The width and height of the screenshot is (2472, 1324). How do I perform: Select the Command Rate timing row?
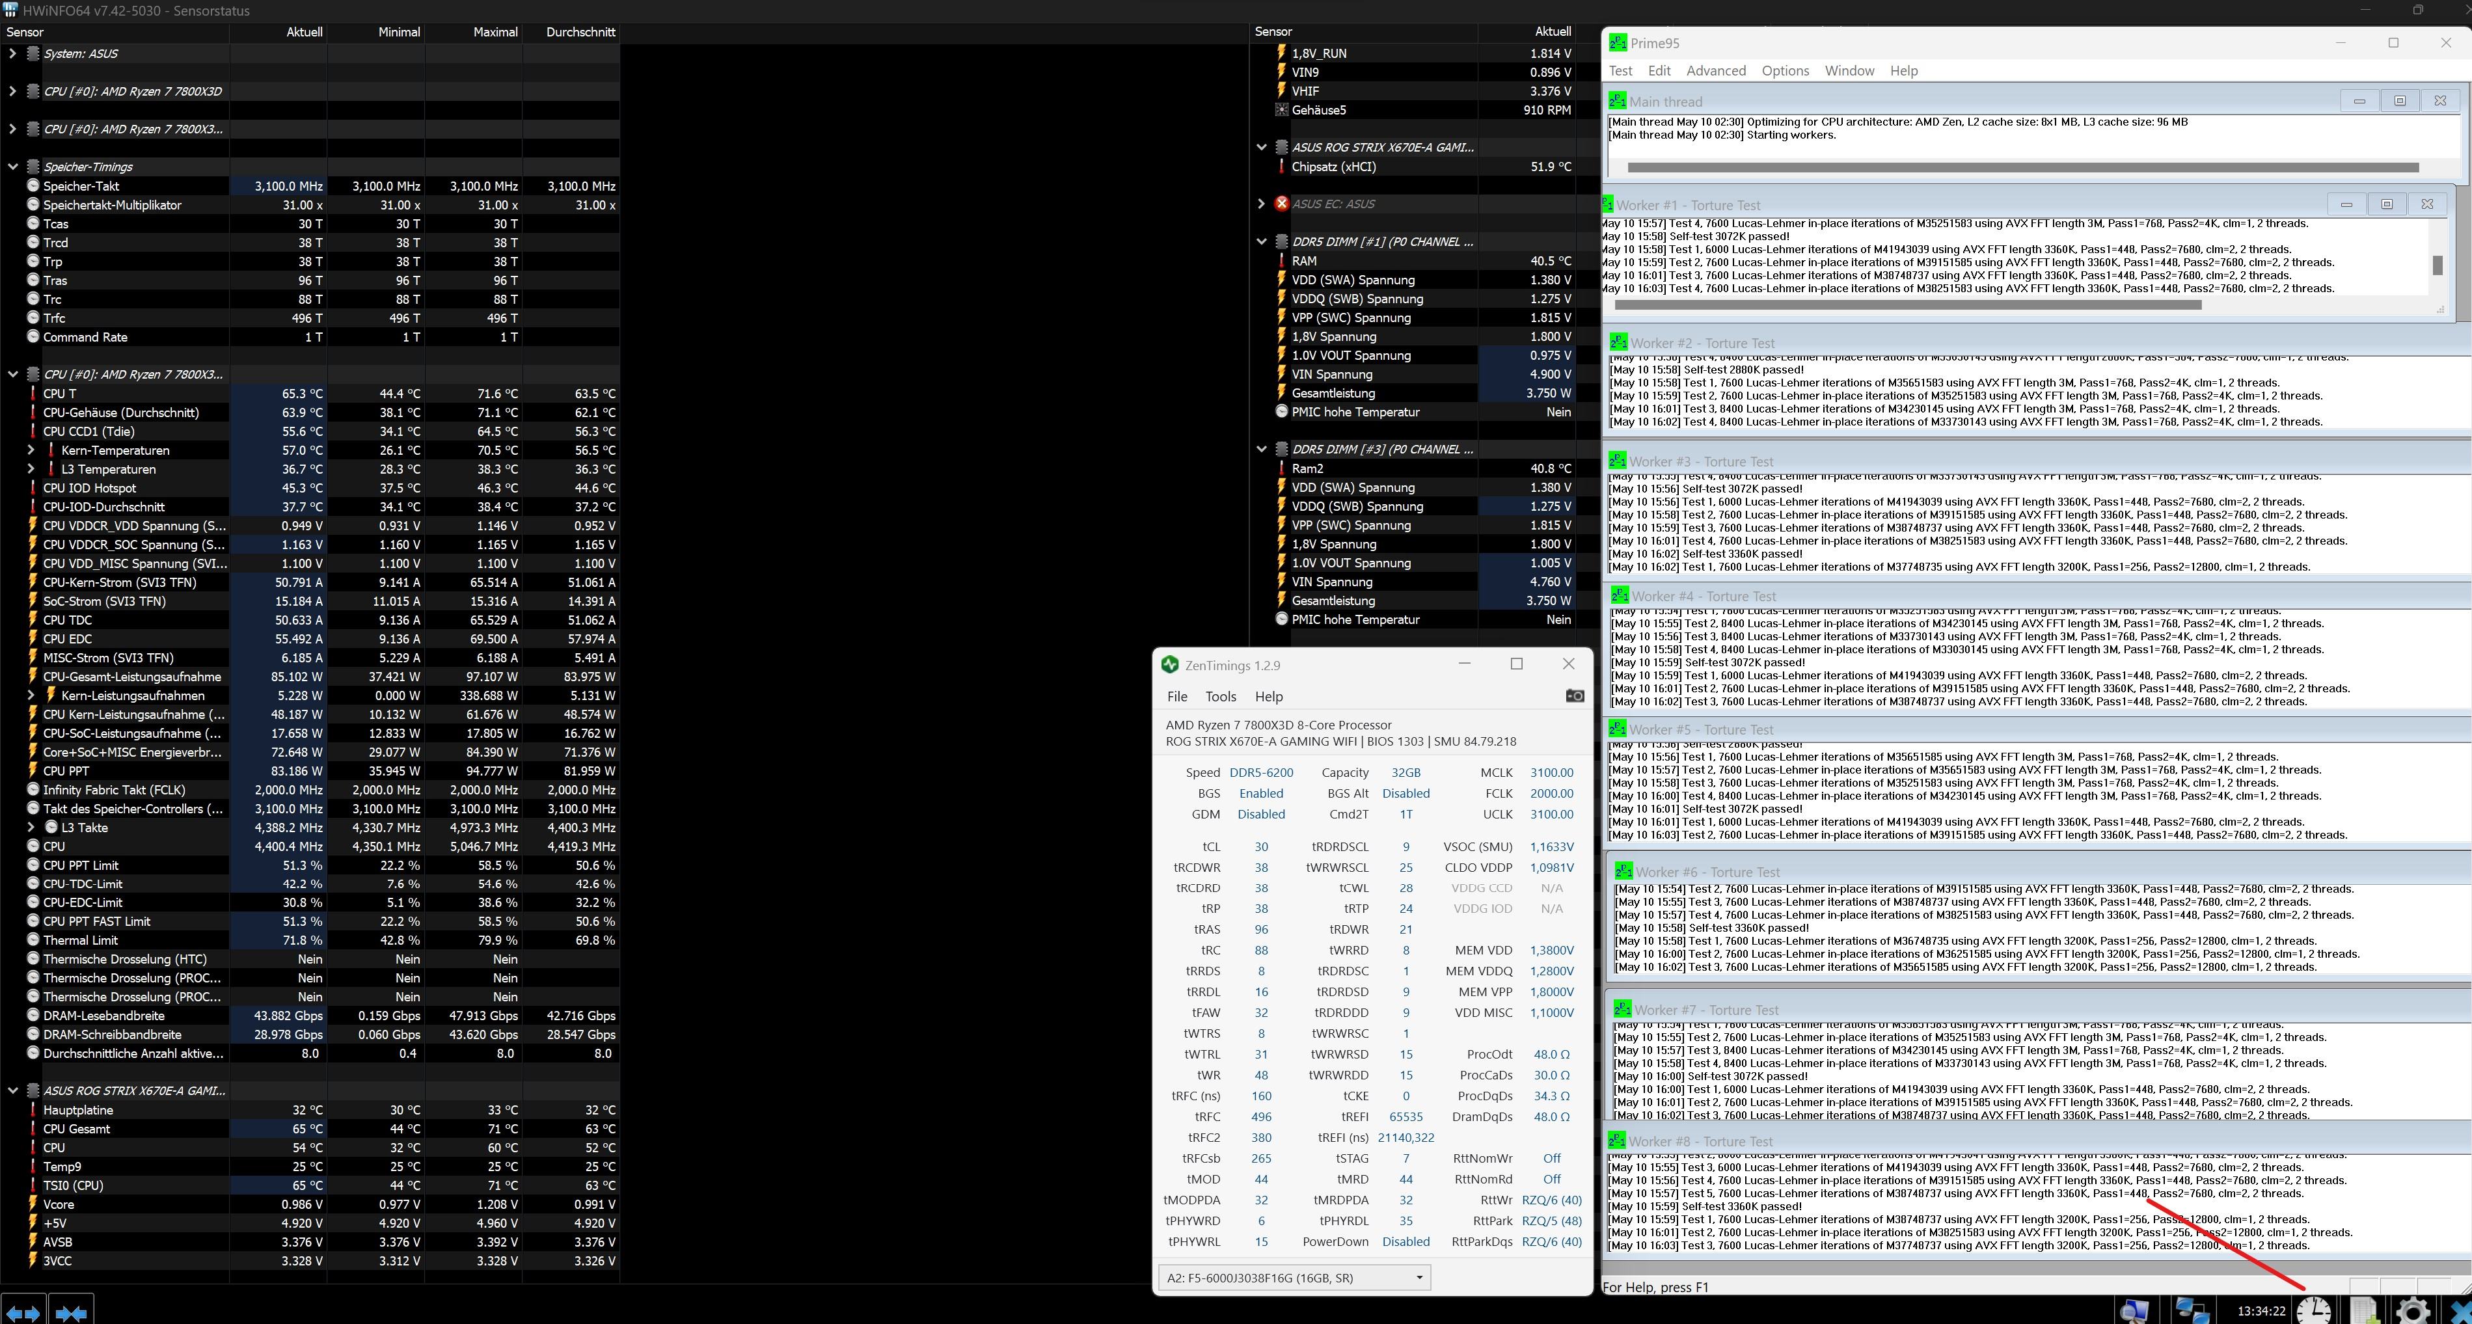[x=310, y=337]
